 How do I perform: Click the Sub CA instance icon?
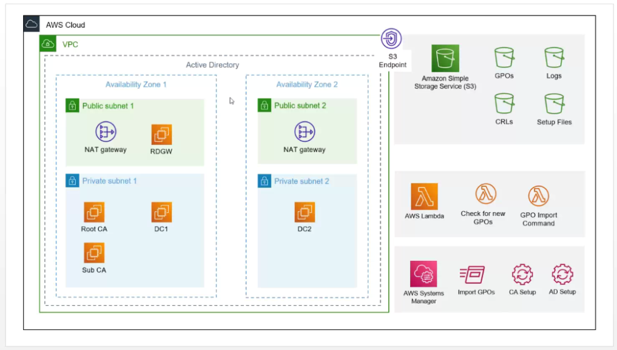pos(94,253)
